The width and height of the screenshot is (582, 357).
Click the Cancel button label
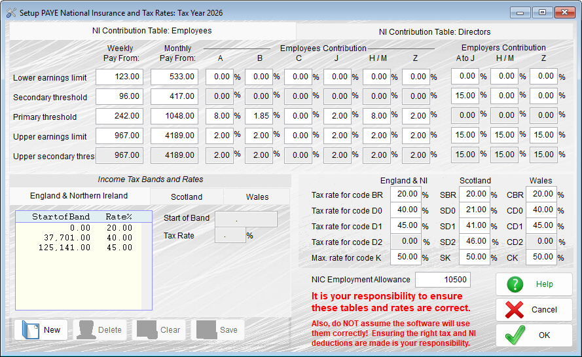[x=544, y=309]
